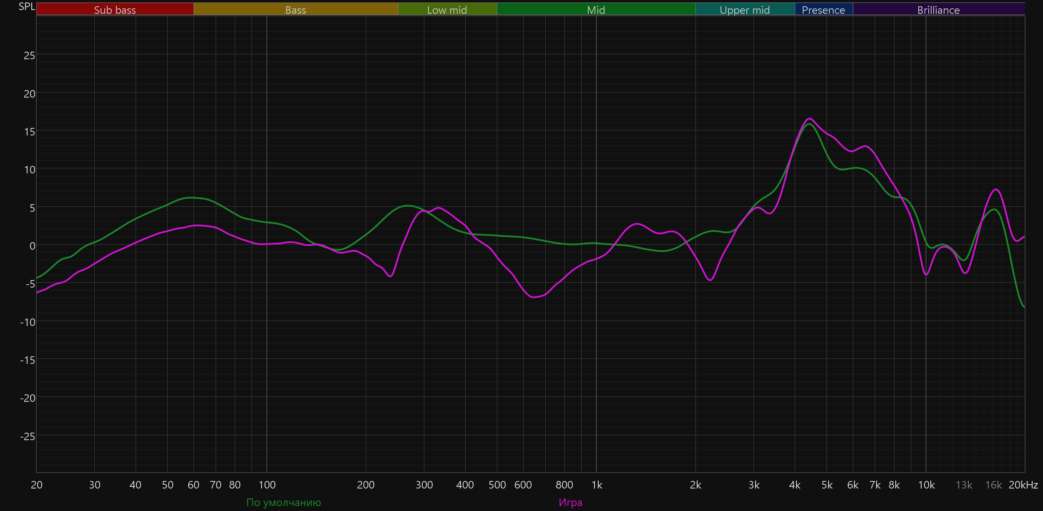Select the Bass frequency band header
The image size is (1043, 511).
[295, 10]
